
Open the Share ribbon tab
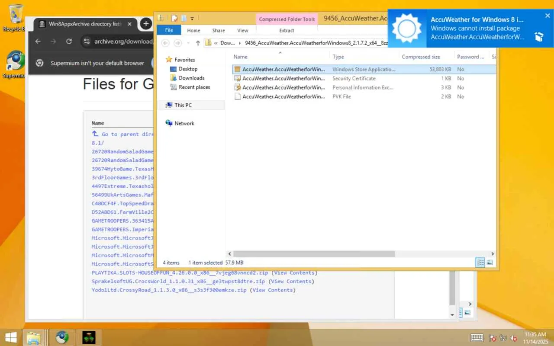coord(219,30)
